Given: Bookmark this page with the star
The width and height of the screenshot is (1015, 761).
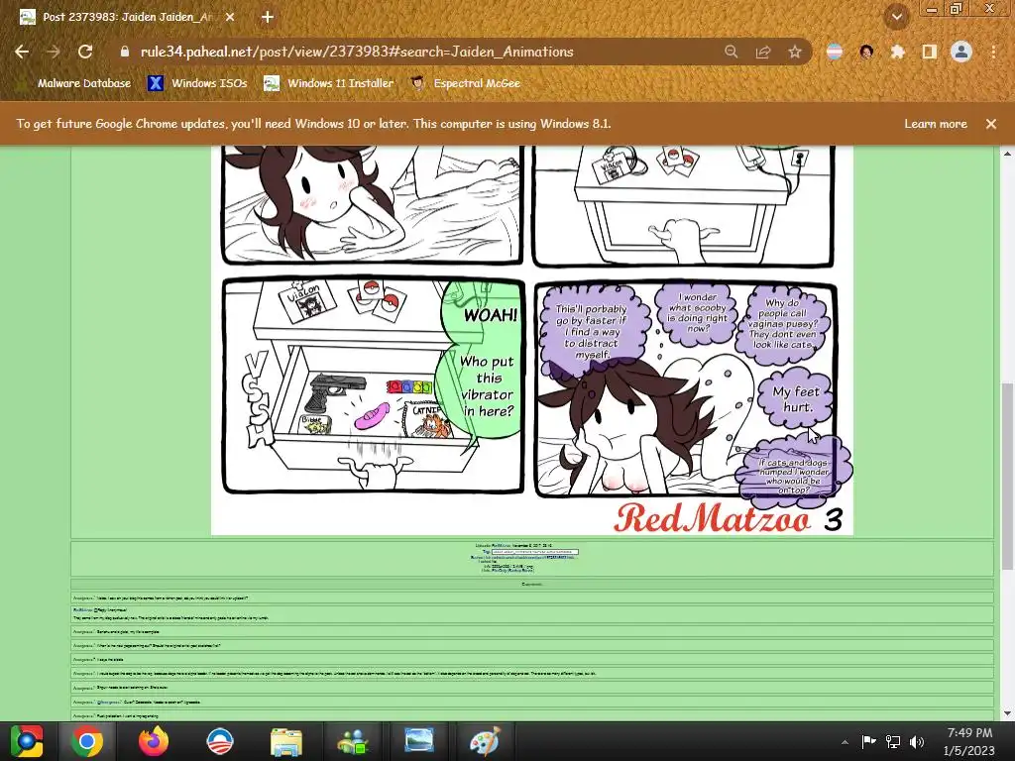Looking at the screenshot, I should coord(795,52).
